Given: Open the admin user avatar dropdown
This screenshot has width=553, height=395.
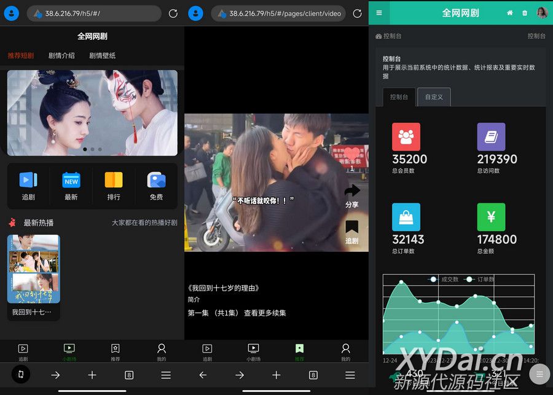Looking at the screenshot, I should click(x=542, y=13).
